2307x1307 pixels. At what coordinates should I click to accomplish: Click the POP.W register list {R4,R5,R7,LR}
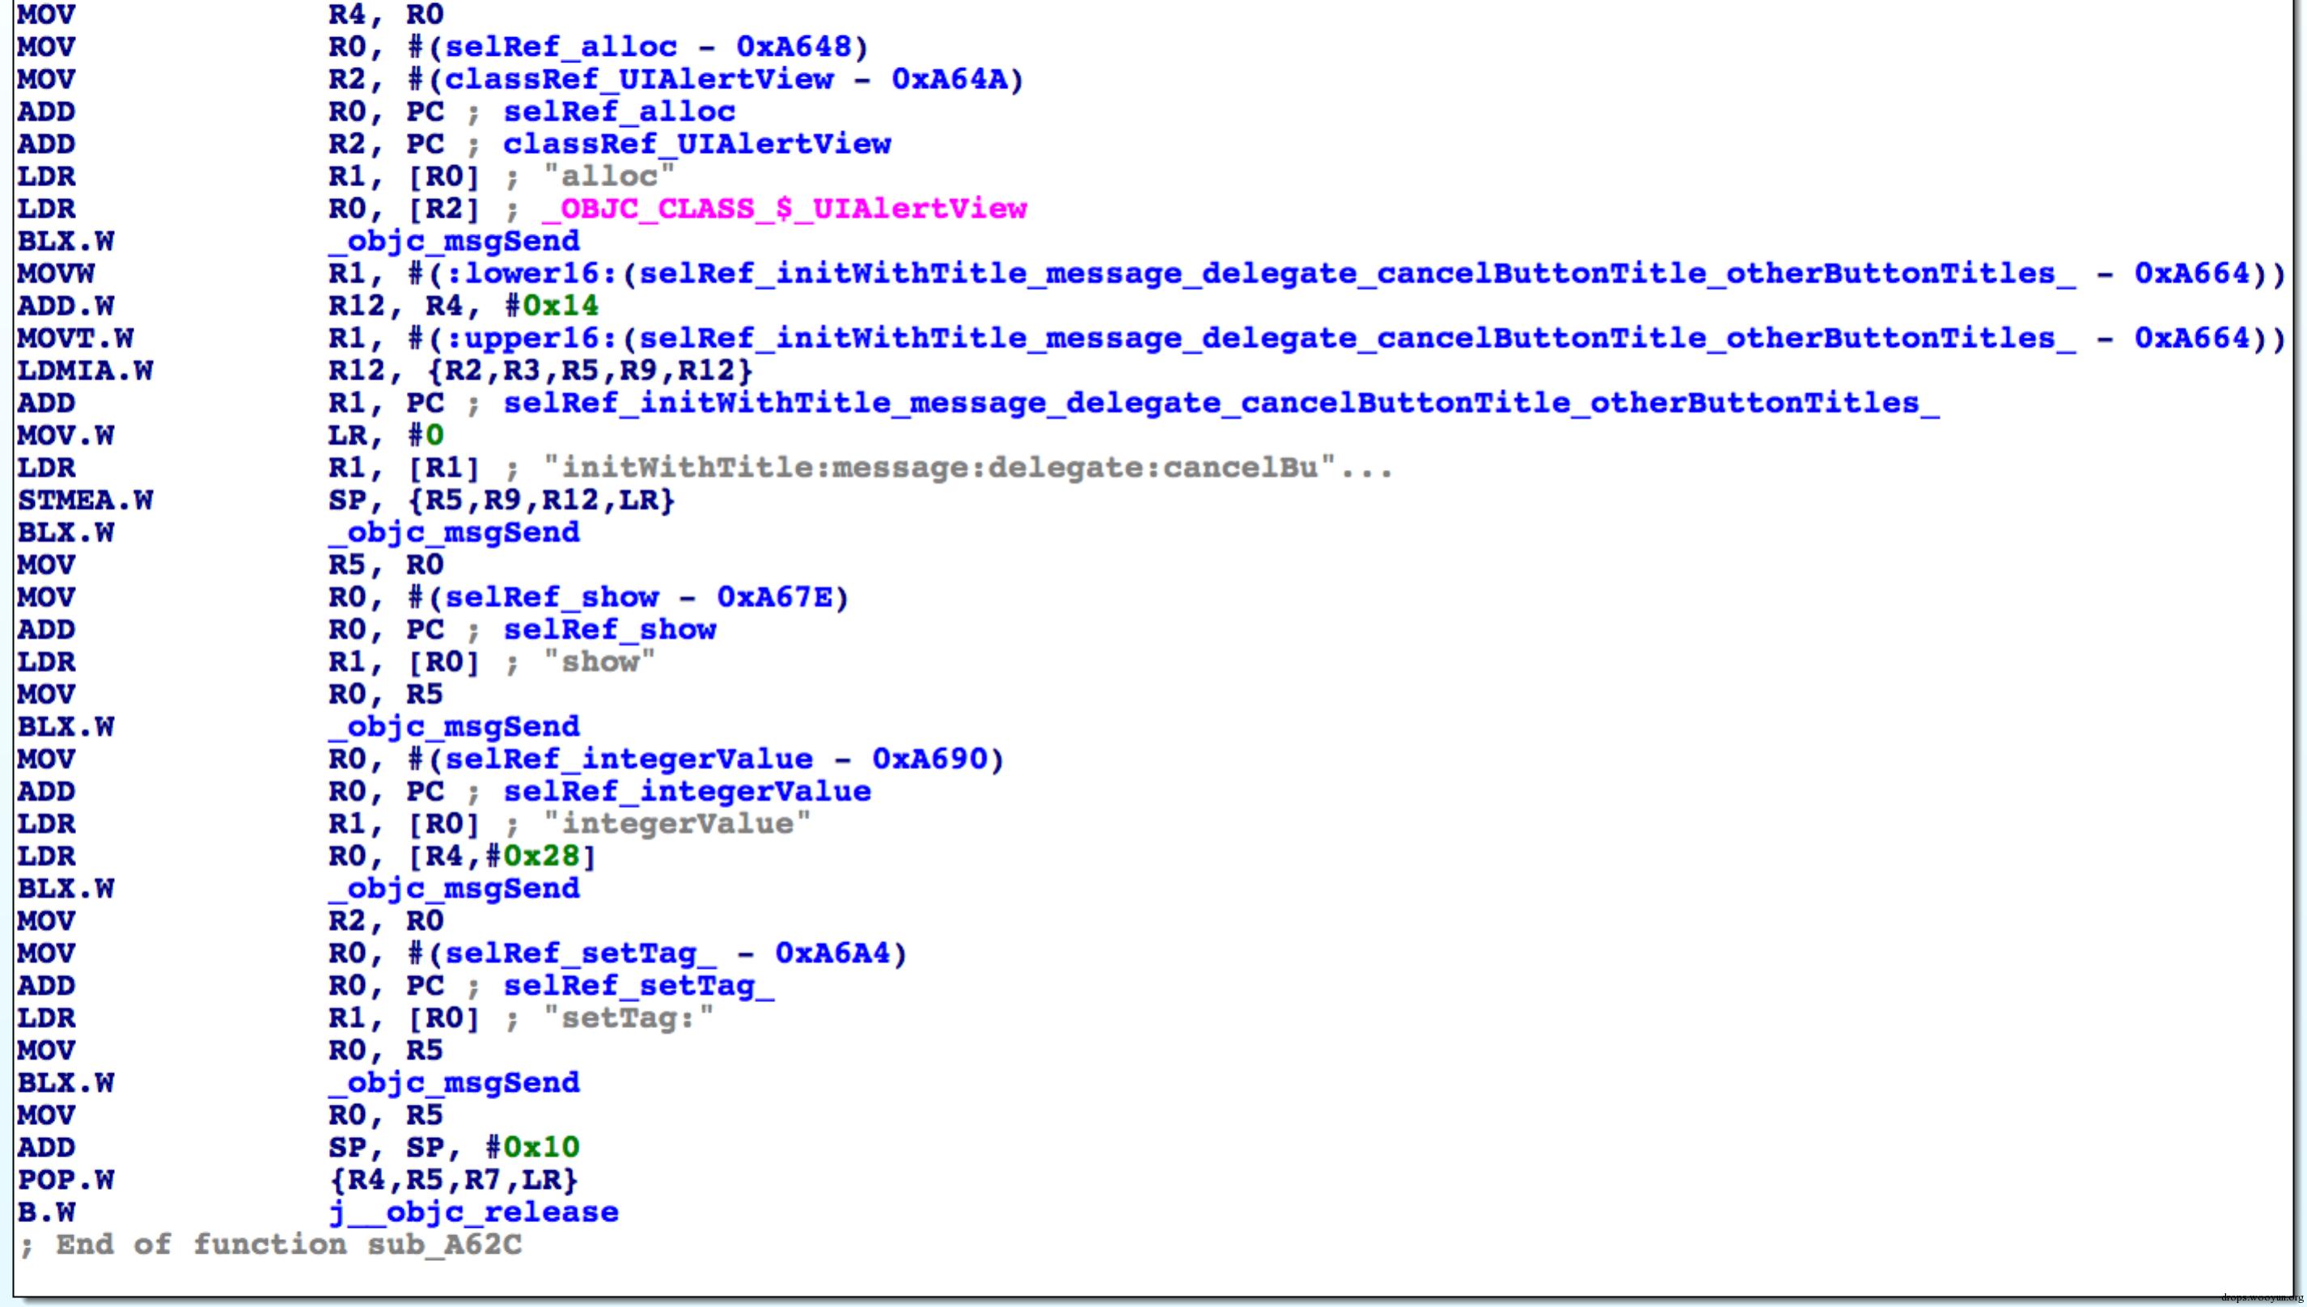point(453,1179)
